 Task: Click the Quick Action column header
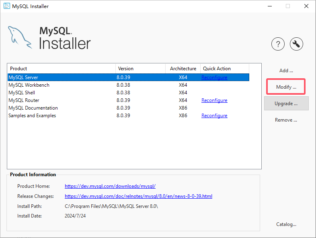(x=225, y=69)
